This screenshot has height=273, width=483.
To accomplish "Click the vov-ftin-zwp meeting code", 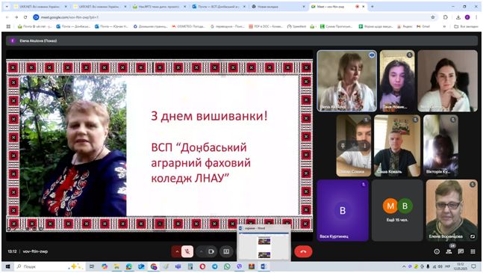I will pyautogui.click(x=35, y=251).
